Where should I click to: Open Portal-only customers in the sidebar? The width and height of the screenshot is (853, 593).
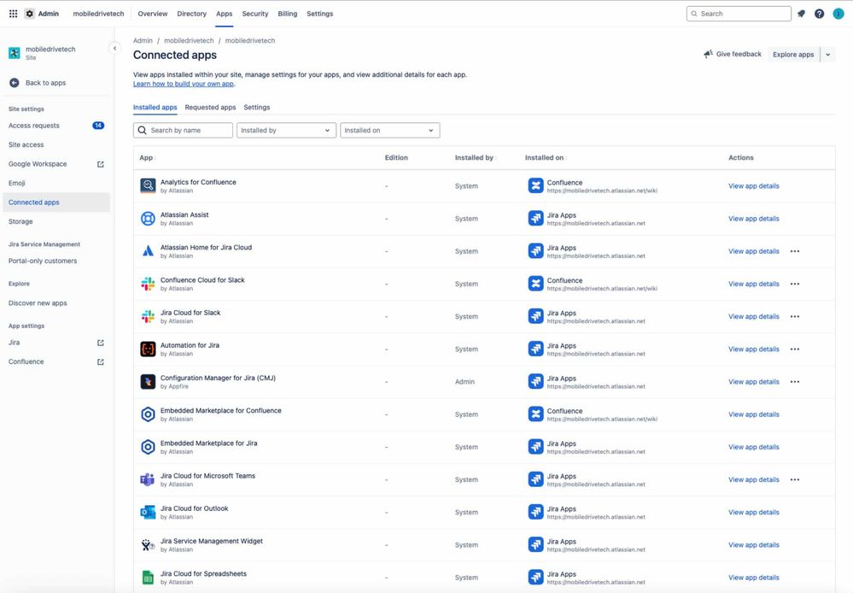coord(56,261)
